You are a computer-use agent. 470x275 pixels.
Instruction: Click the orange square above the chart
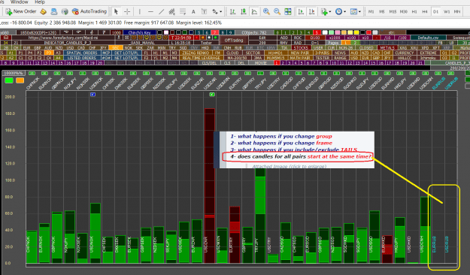[x=20, y=80]
